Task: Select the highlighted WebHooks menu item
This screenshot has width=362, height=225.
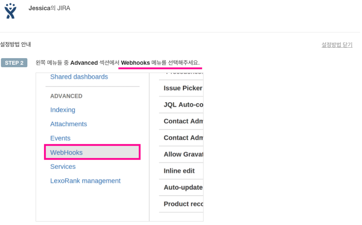Action: point(66,153)
